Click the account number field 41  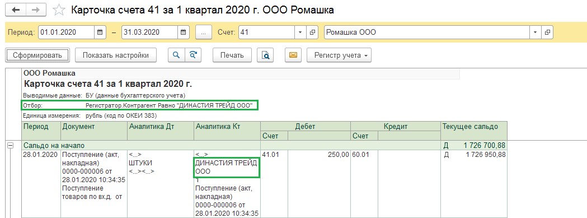[x=267, y=33]
